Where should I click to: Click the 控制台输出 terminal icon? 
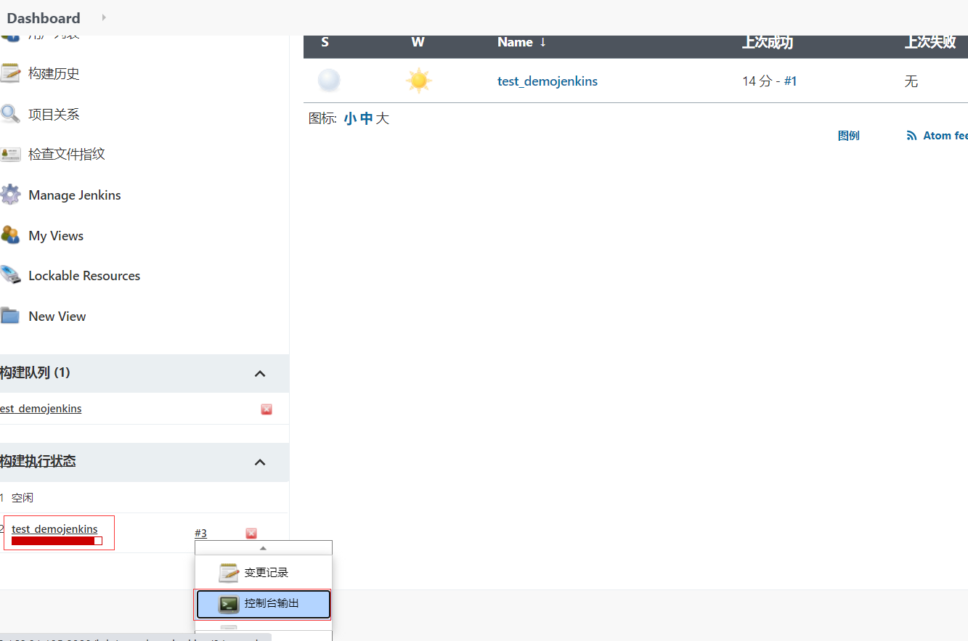229,604
